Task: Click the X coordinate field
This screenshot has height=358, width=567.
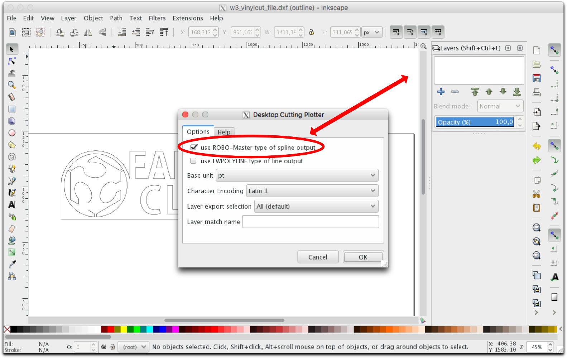Action: [201, 33]
